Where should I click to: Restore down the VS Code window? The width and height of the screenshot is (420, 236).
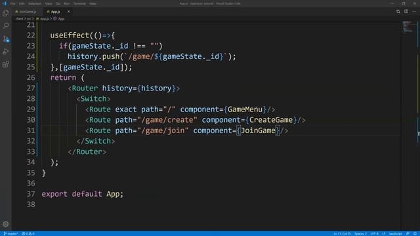[404, 3]
